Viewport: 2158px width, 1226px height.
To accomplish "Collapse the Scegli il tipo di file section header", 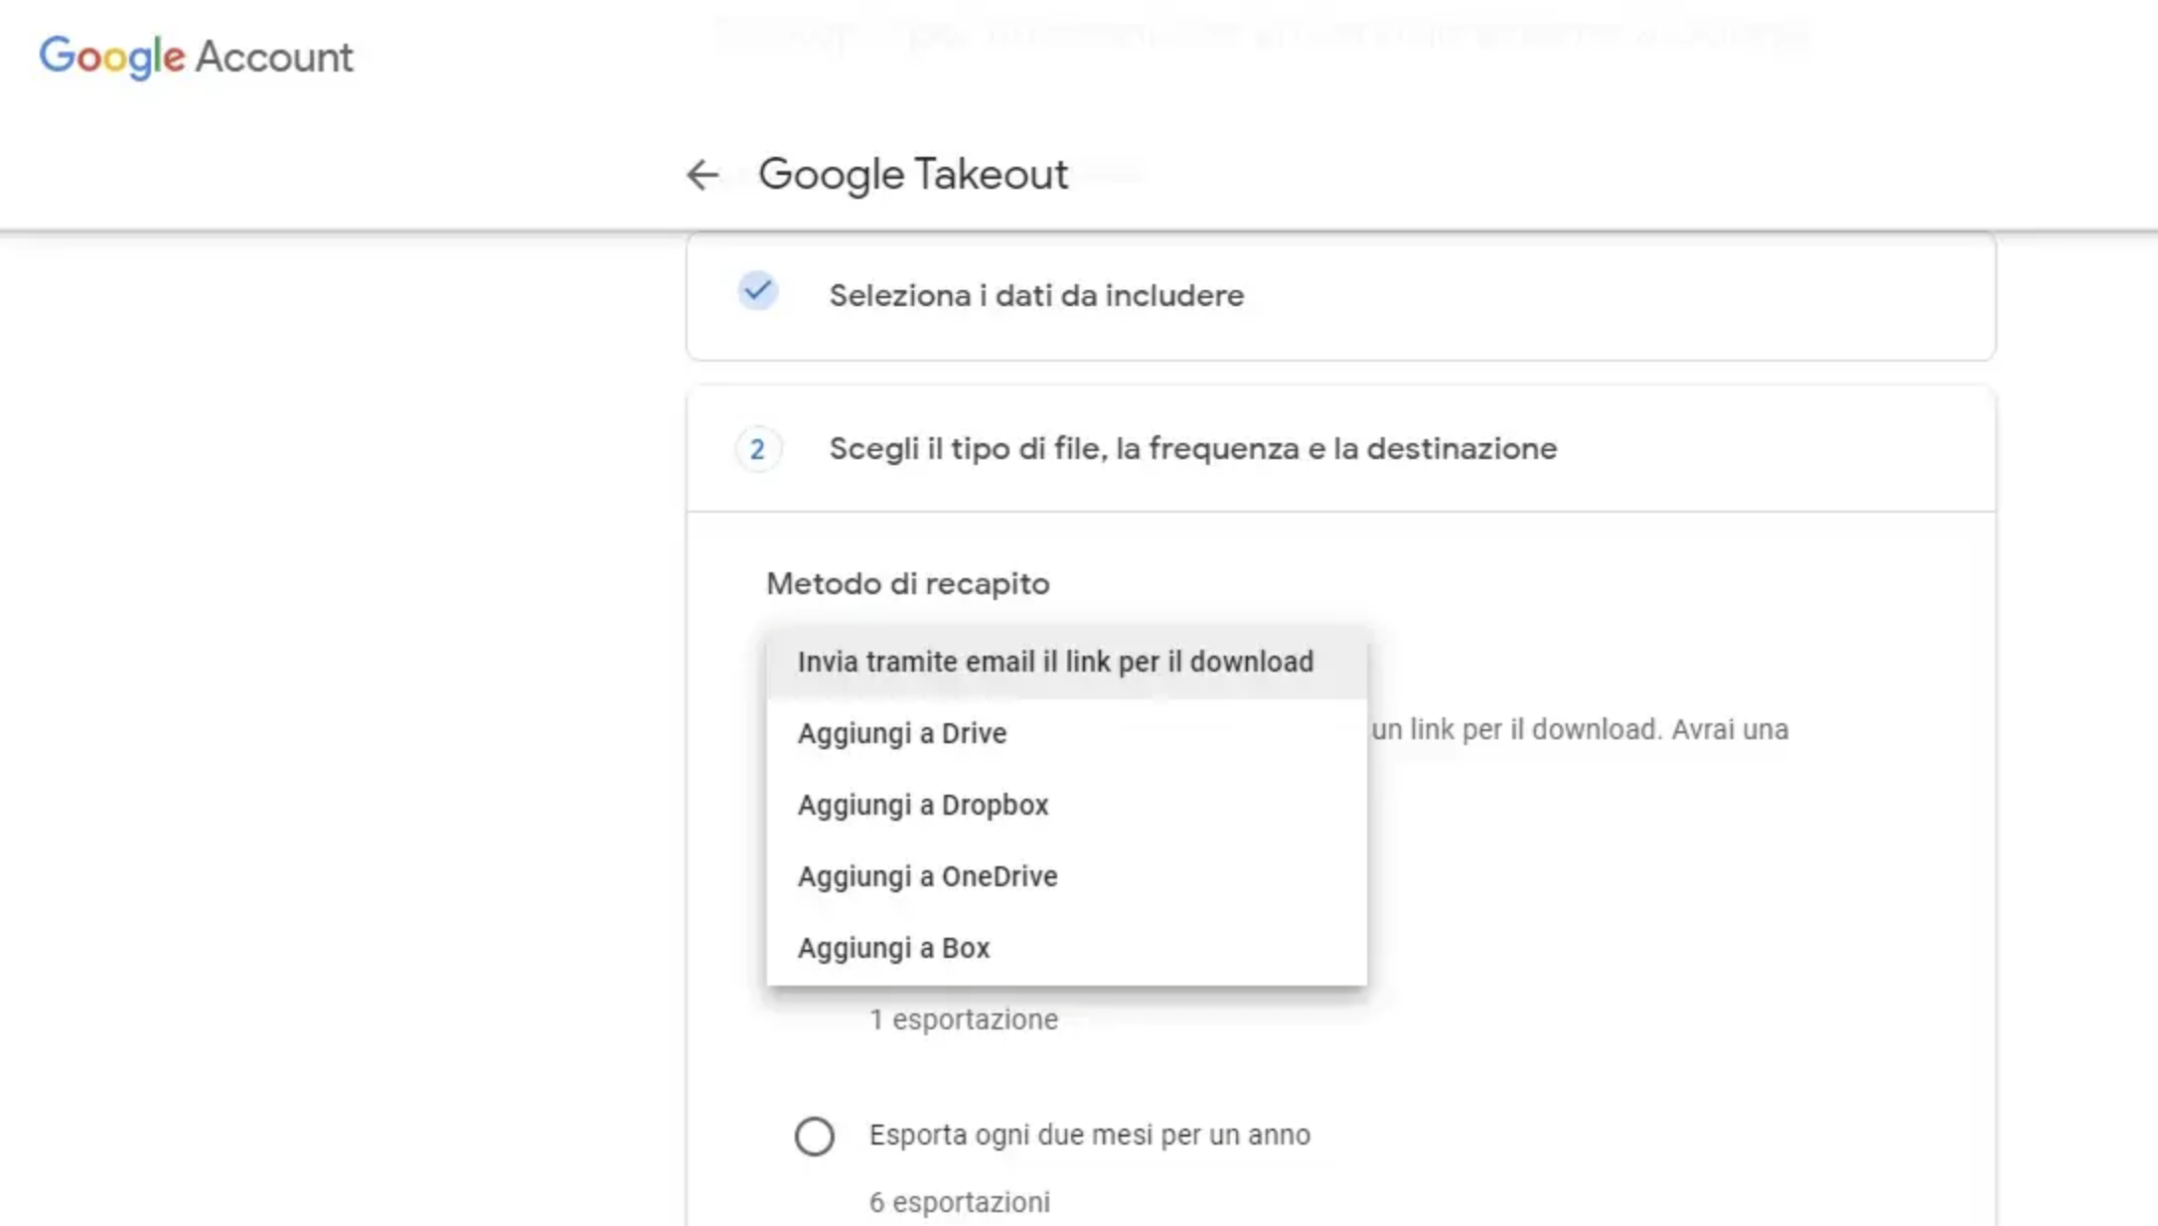I will click(x=1192, y=449).
